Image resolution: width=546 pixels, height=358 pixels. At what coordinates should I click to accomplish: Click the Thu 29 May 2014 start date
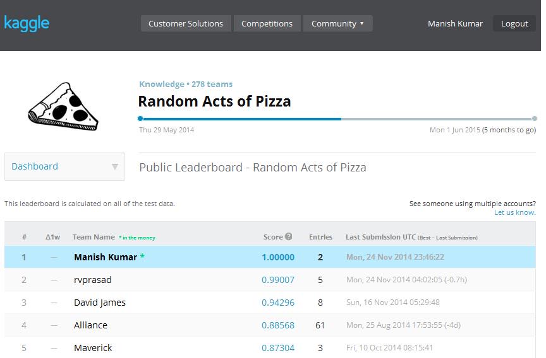[166, 130]
